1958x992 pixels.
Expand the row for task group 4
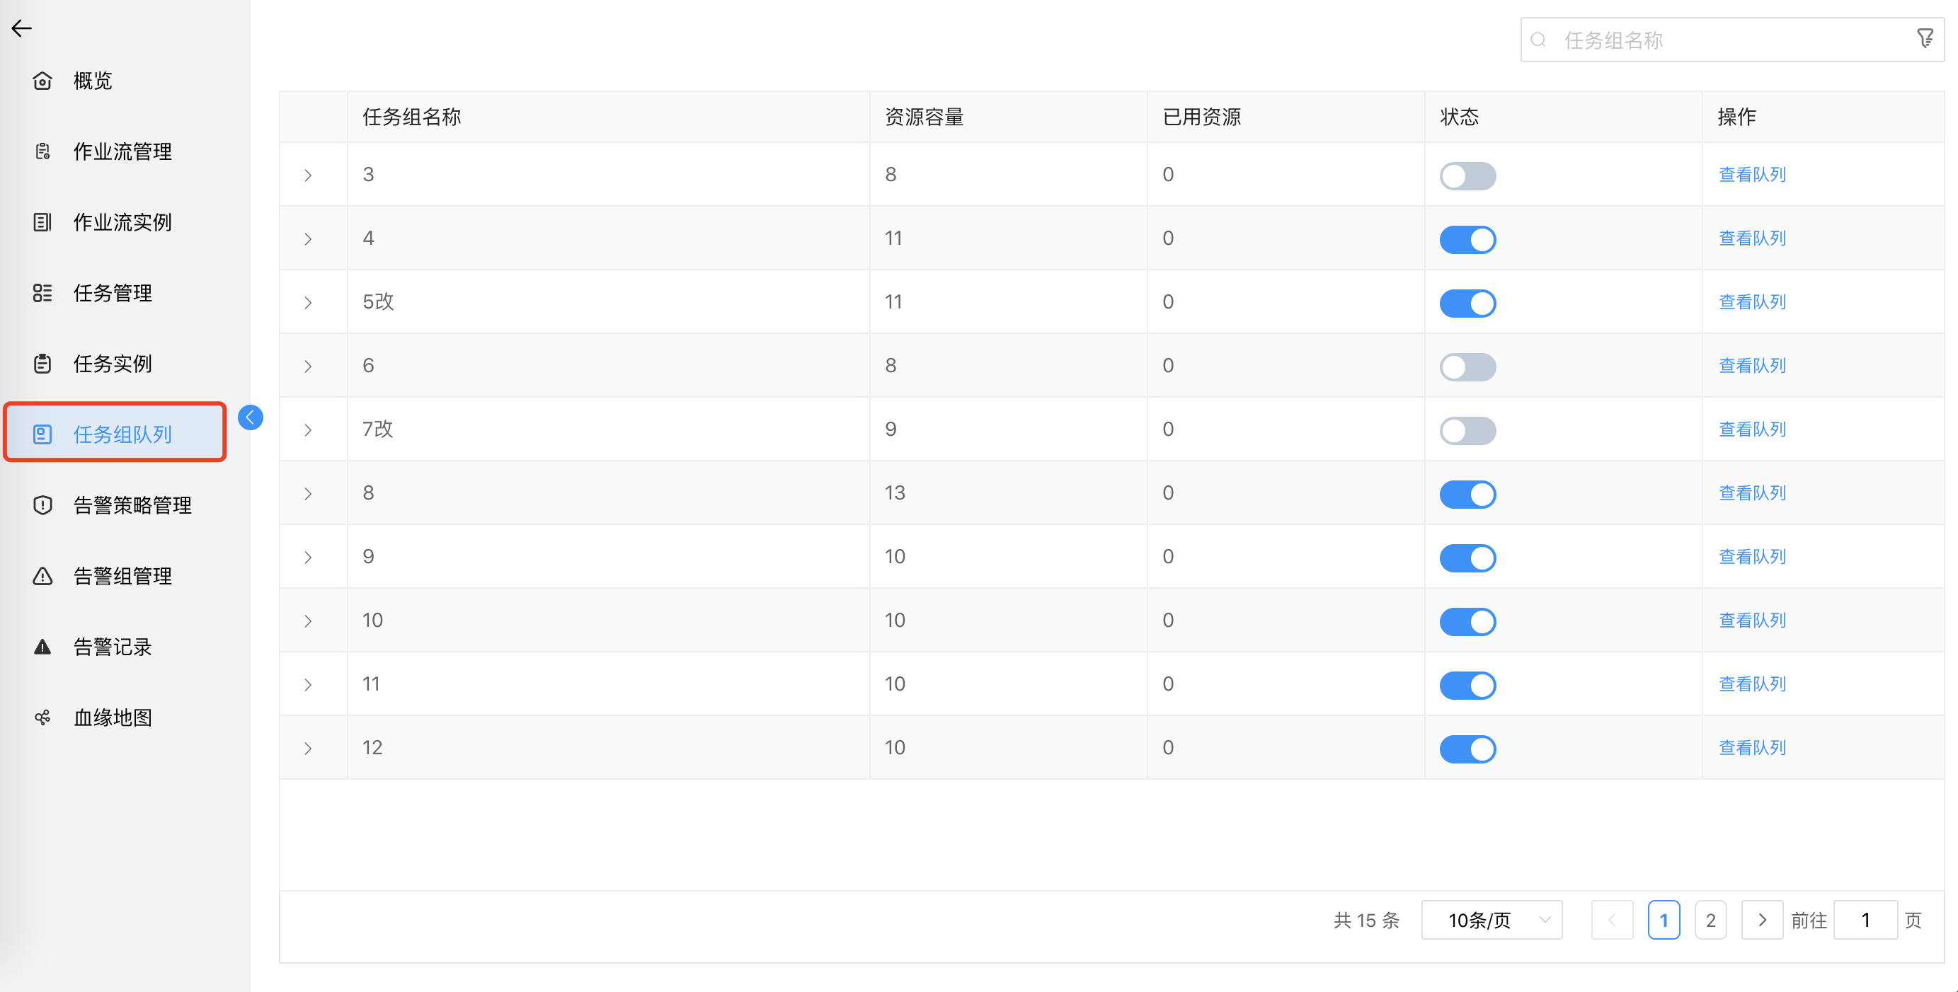(x=308, y=239)
